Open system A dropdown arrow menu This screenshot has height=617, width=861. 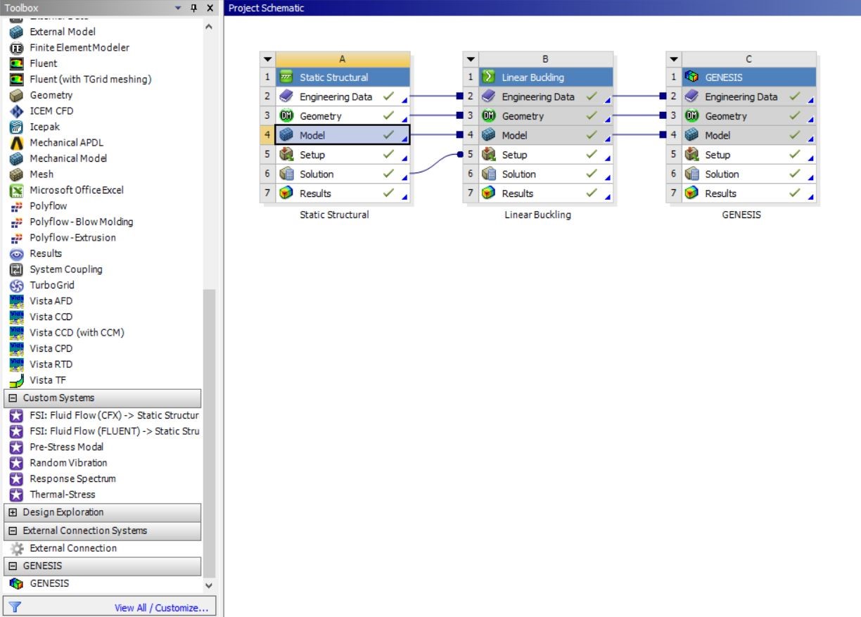(268, 59)
